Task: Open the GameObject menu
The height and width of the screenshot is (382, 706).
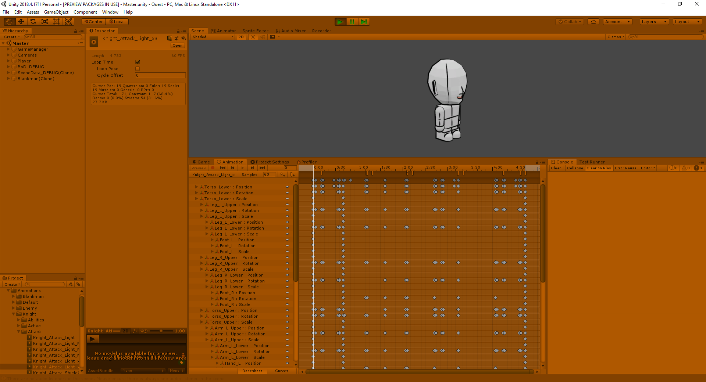Action: tap(56, 12)
